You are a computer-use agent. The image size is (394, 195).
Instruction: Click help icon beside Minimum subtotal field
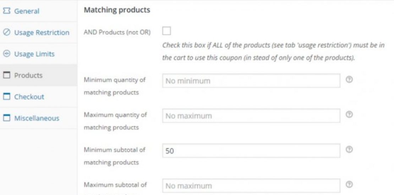click(x=349, y=150)
